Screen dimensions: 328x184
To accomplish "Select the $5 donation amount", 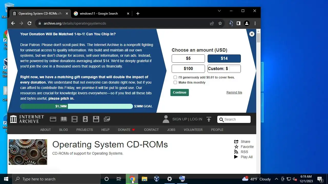I will pyautogui.click(x=188, y=59).
